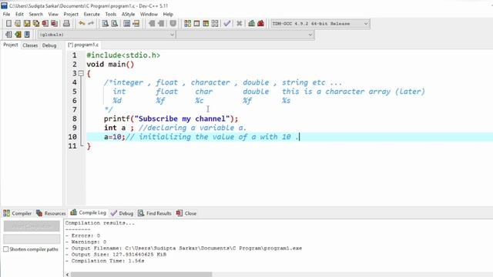
Task: Open the Compiler bottom tab
Action: (x=18, y=213)
